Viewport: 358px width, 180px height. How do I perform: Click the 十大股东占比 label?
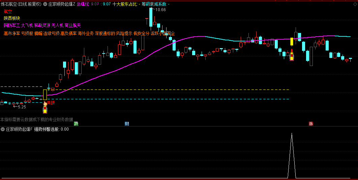pos(125,4)
